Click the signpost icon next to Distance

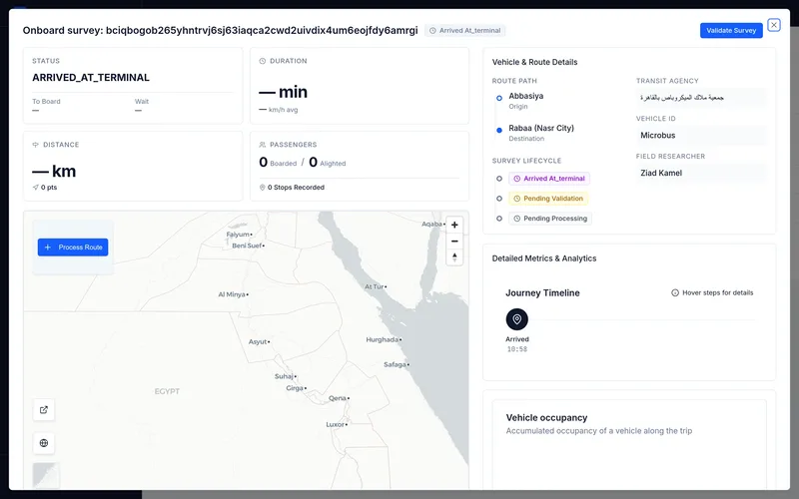click(36, 145)
